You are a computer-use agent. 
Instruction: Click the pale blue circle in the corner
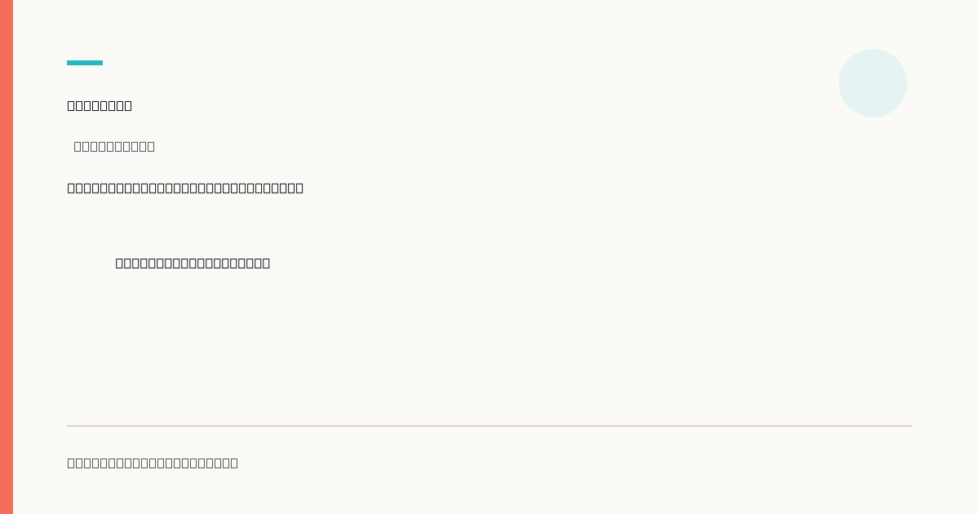click(873, 83)
